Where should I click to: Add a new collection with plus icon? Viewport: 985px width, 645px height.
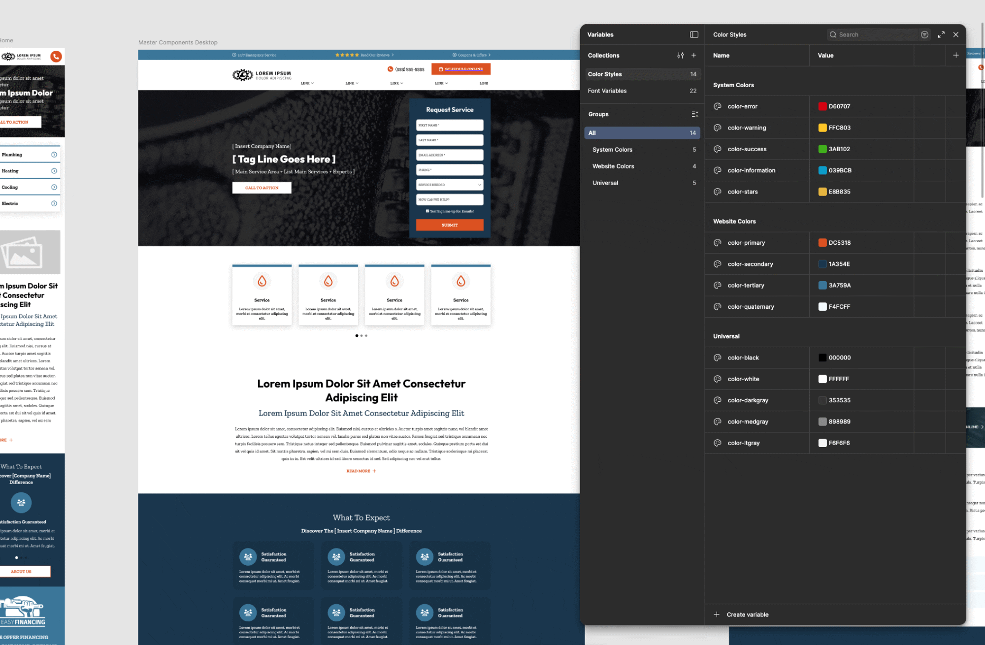click(693, 55)
